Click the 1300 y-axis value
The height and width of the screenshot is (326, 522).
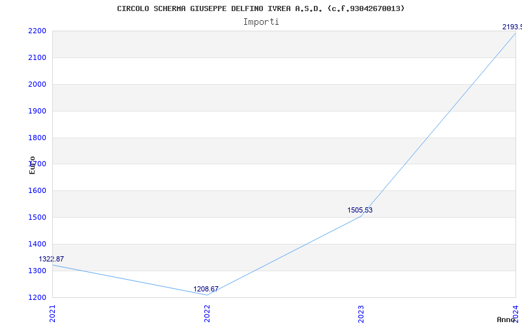click(37, 271)
